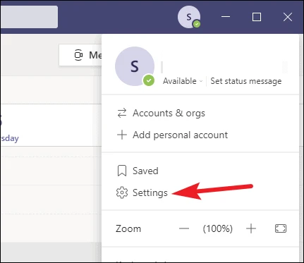Click the search box in the title bar
Image resolution: width=304 pixels, height=263 pixels.
[x=29, y=17]
